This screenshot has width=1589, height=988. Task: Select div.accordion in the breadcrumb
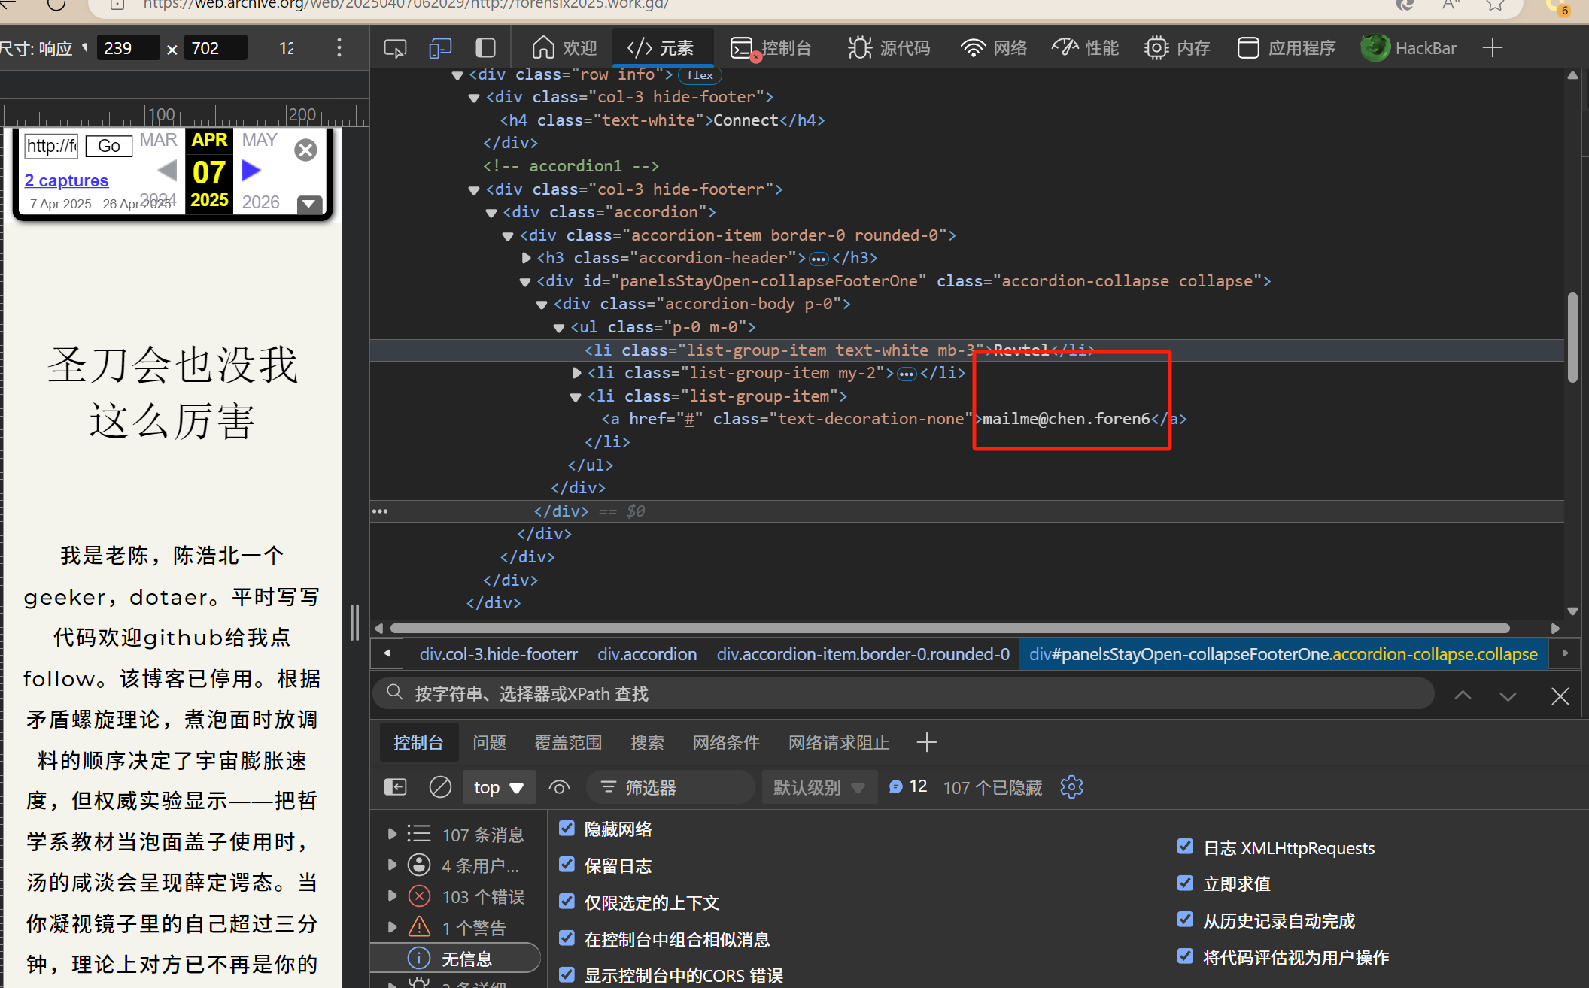tap(647, 654)
